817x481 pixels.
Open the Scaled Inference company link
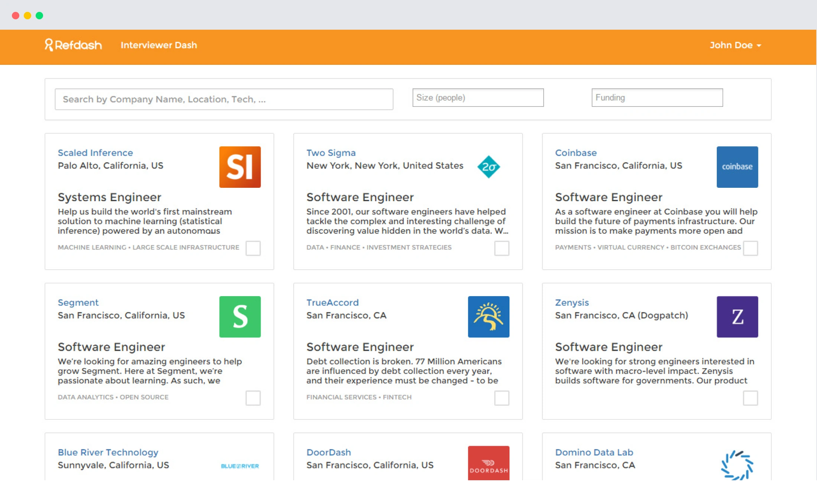(95, 153)
